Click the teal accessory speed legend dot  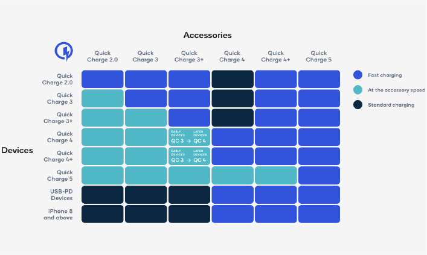coord(358,90)
